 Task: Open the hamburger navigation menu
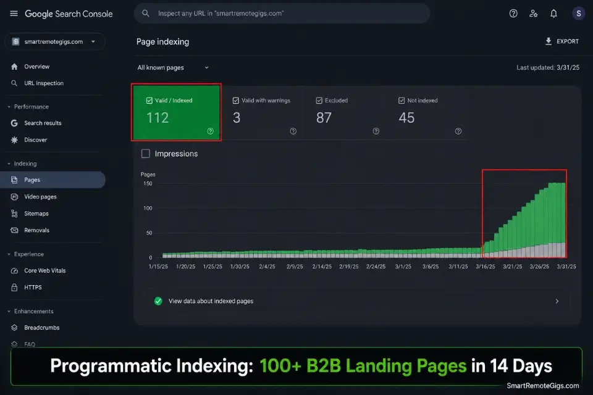coord(14,14)
